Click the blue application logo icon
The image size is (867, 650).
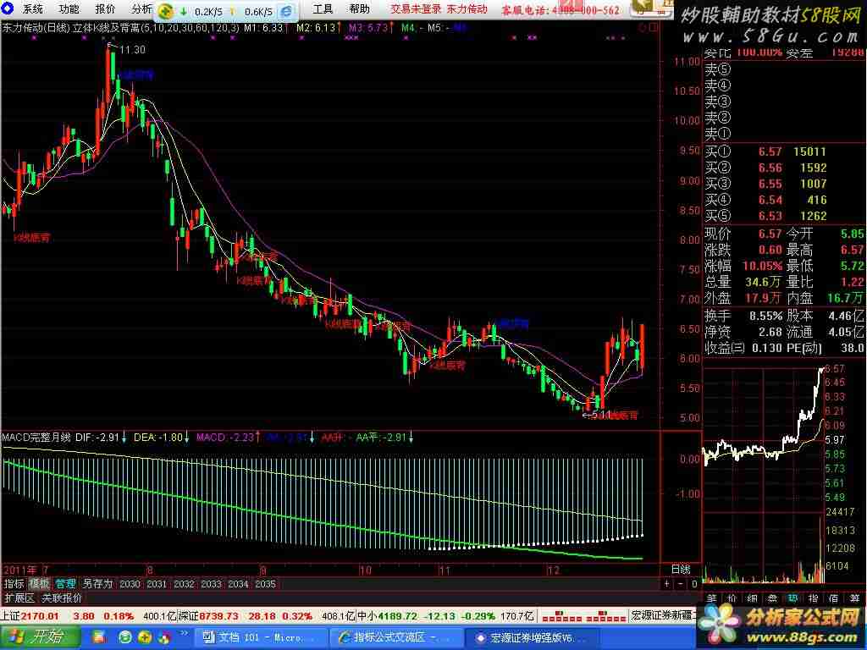click(x=7, y=8)
